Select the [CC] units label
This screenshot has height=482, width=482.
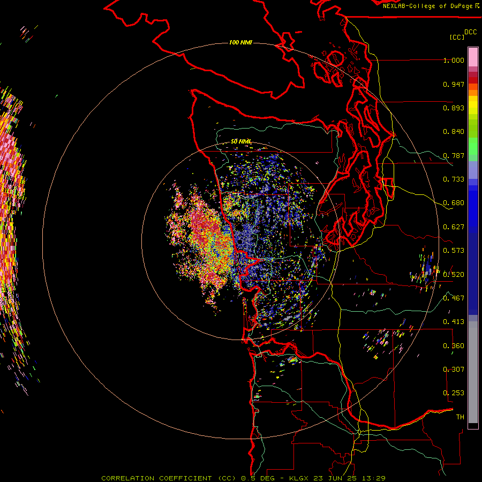point(457,37)
